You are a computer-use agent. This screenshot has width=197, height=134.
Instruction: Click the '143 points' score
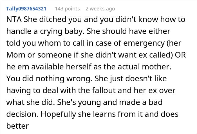(67, 9)
